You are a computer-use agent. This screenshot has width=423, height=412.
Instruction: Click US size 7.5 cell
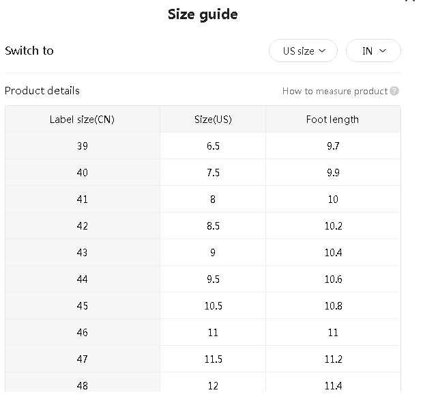[x=213, y=173]
